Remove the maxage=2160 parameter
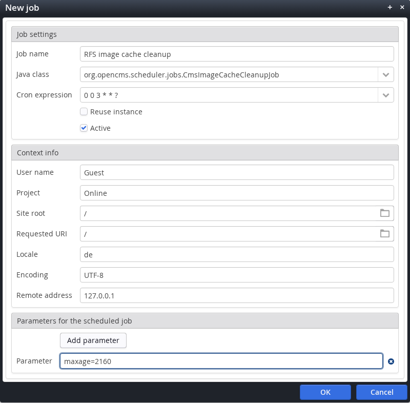This screenshot has width=410, height=403. [391, 361]
